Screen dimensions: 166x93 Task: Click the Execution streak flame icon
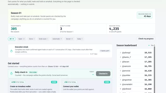[11, 51]
